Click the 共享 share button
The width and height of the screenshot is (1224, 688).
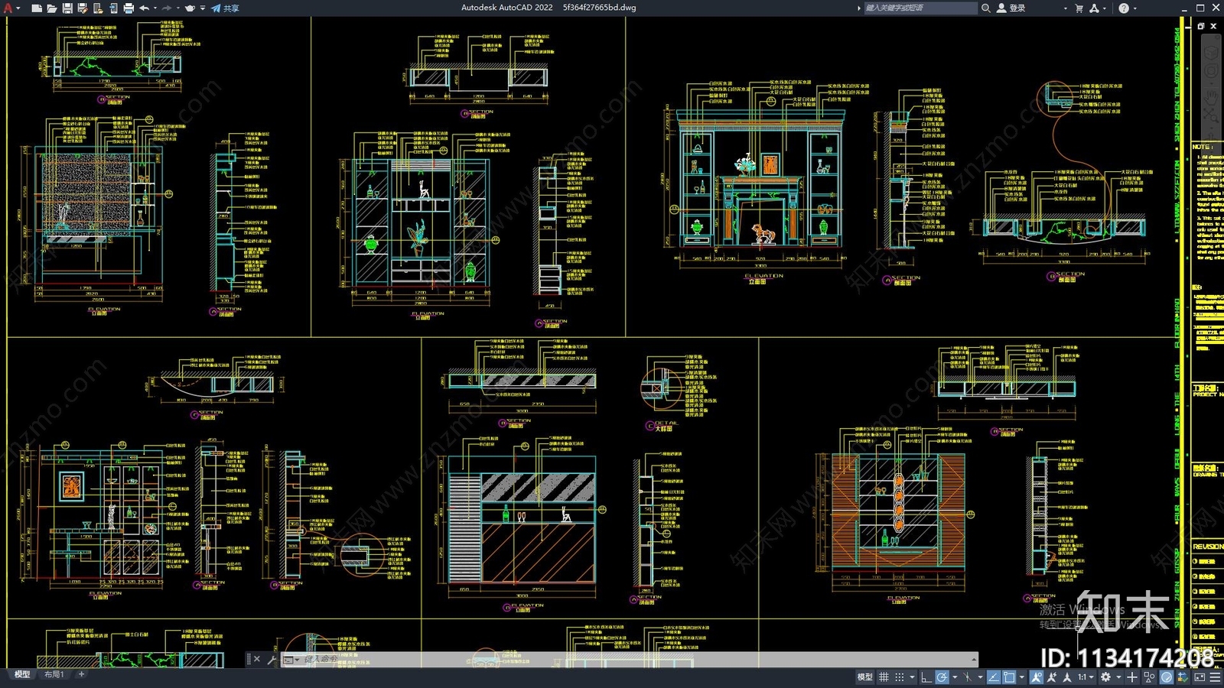click(225, 8)
